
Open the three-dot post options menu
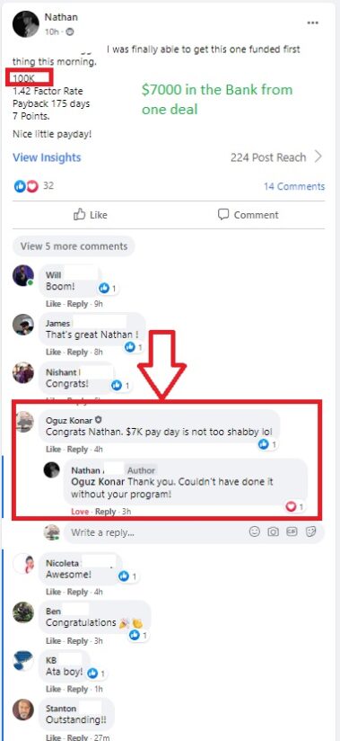313,22
